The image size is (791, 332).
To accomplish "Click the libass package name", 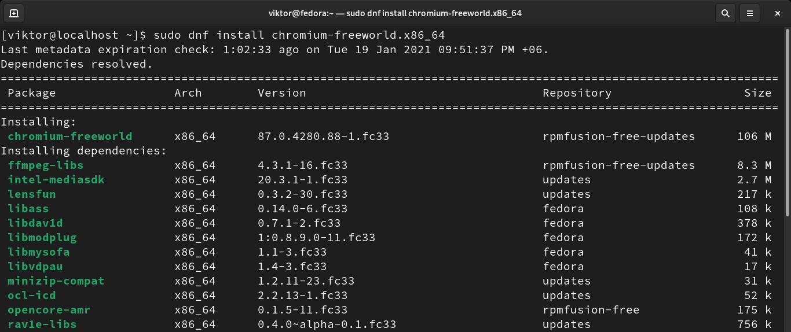I will tap(28, 209).
